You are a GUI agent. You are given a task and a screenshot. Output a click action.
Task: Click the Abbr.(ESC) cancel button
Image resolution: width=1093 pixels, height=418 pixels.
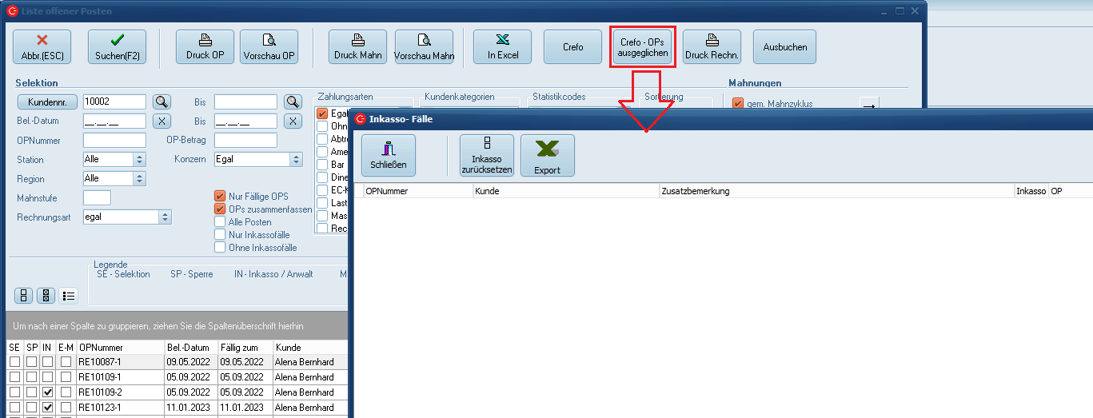(x=42, y=47)
